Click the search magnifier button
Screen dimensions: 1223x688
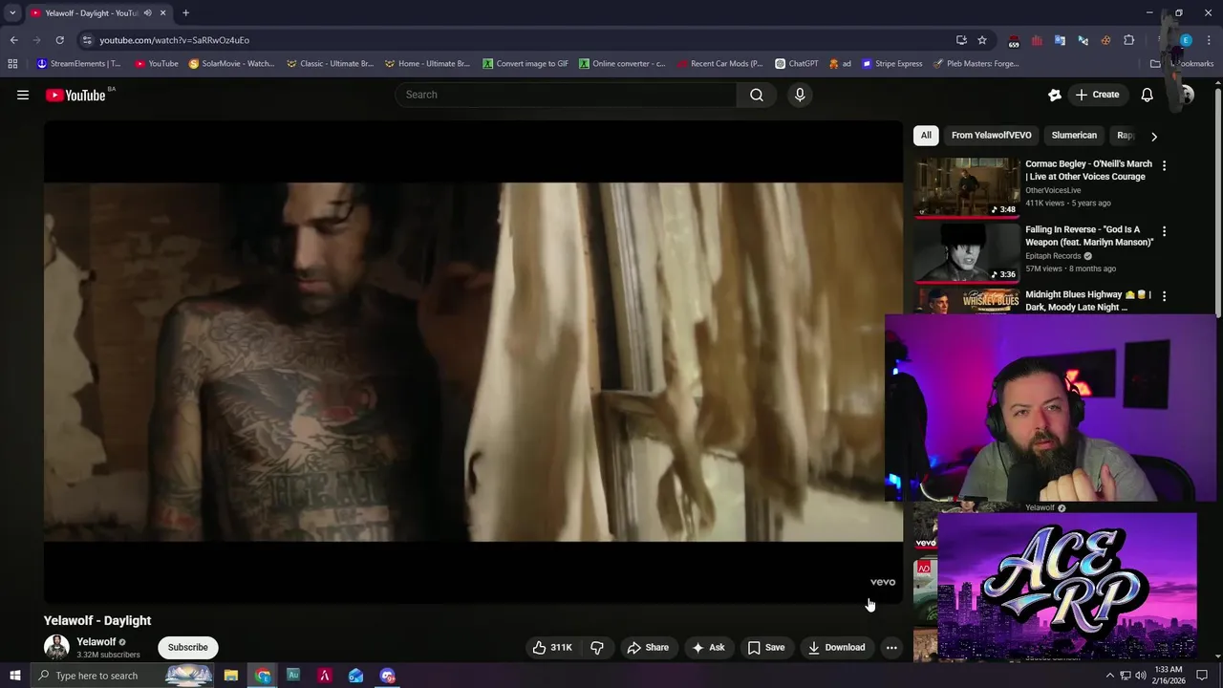point(757,95)
